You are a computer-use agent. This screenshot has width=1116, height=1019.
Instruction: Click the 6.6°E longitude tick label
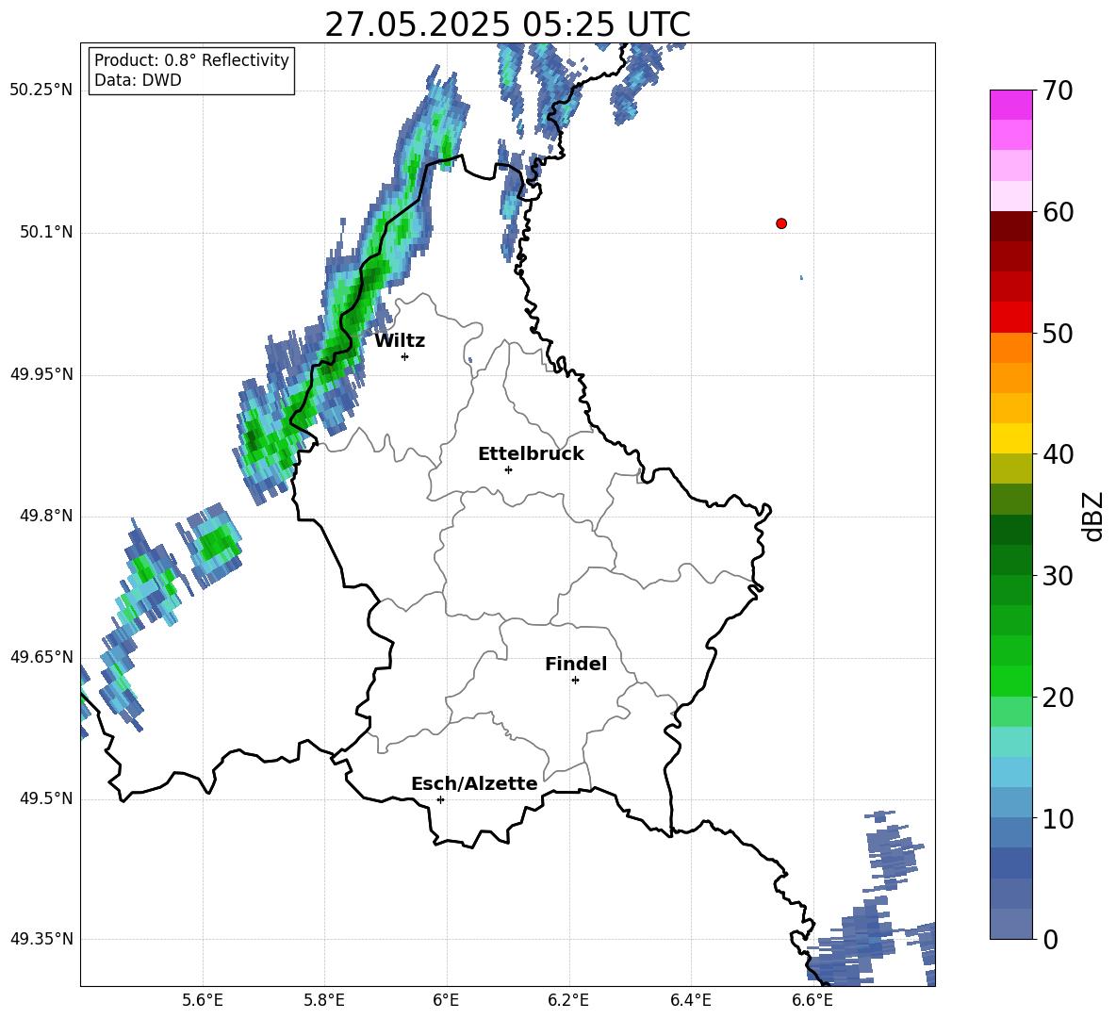812,1000
